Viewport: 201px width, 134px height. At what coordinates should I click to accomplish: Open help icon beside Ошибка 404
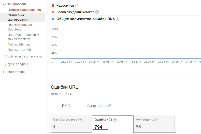[115, 120]
